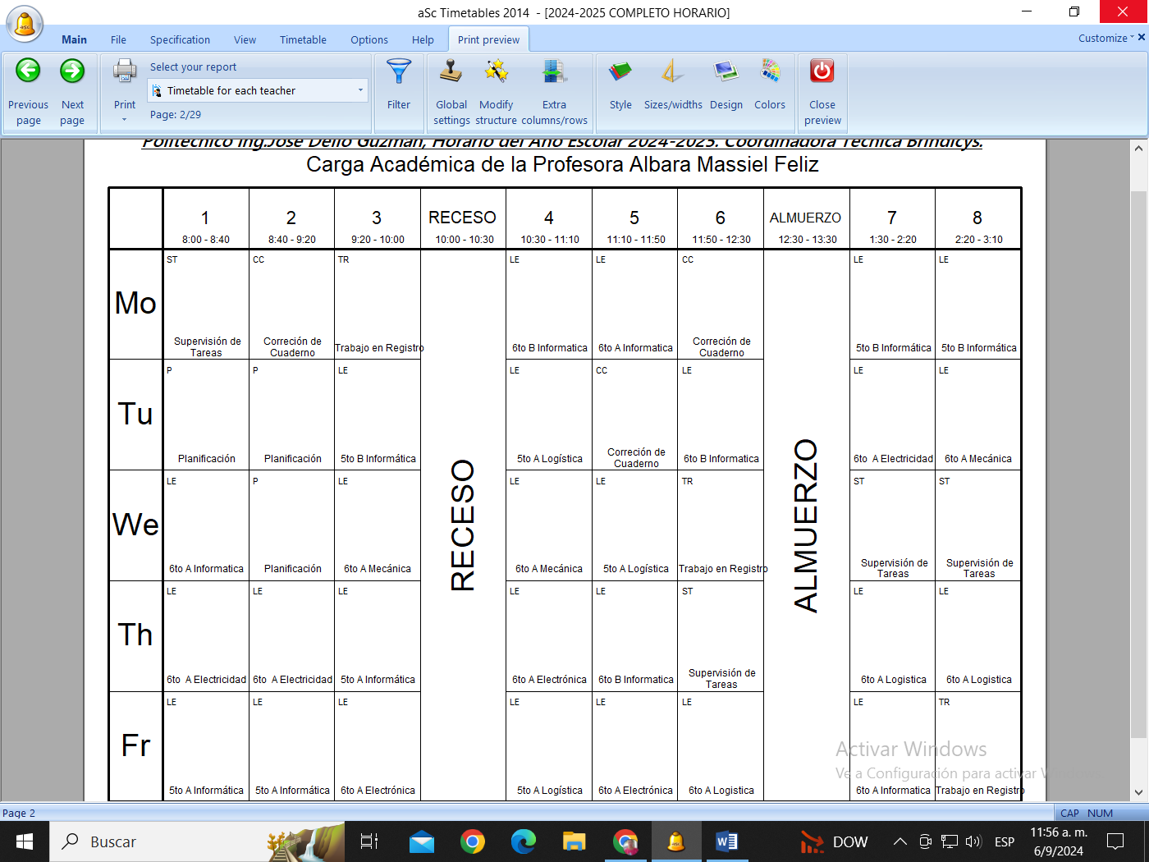The width and height of the screenshot is (1149, 862).
Task: Open the notifications center icon
Action: (x=1115, y=841)
